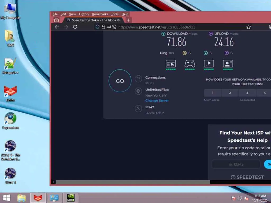Viewport: 271px width, 203px height.
Task: Open the History menu
Action: 84,14
